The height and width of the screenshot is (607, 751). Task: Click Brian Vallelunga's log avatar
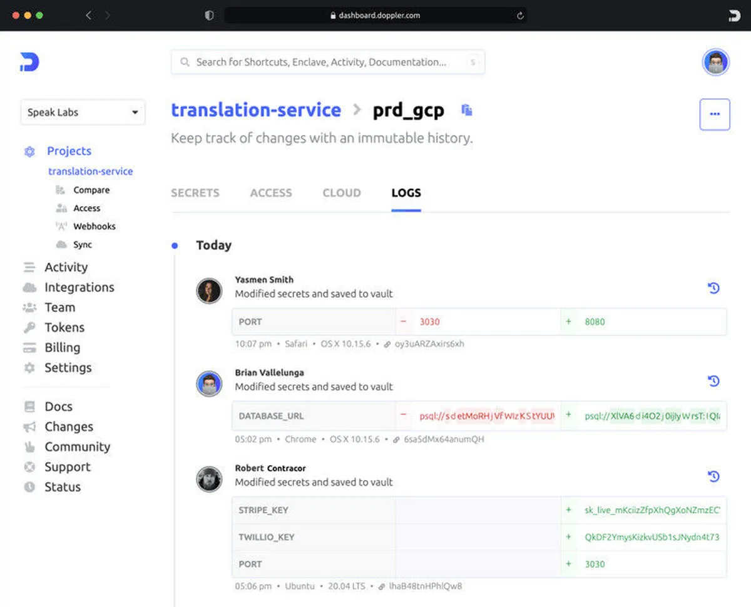point(210,383)
